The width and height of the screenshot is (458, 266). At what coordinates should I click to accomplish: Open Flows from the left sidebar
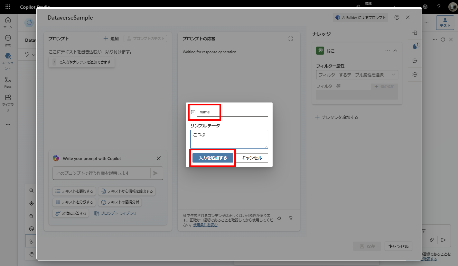point(8,81)
